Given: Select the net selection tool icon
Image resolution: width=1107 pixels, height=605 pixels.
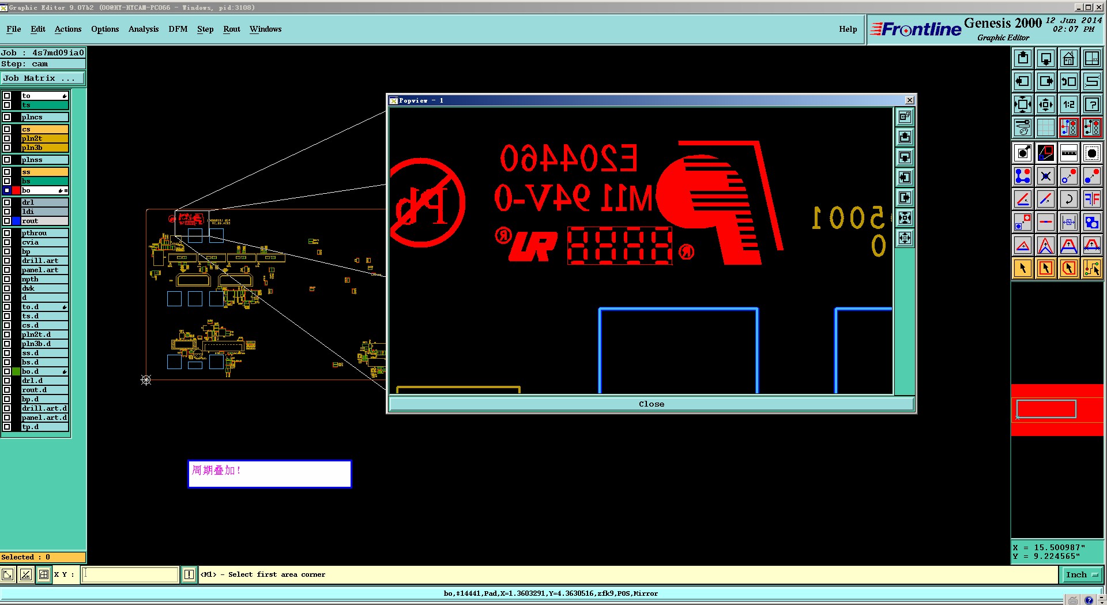Looking at the screenshot, I should [x=1092, y=268].
